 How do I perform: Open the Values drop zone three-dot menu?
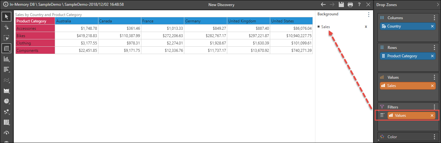click(434, 77)
